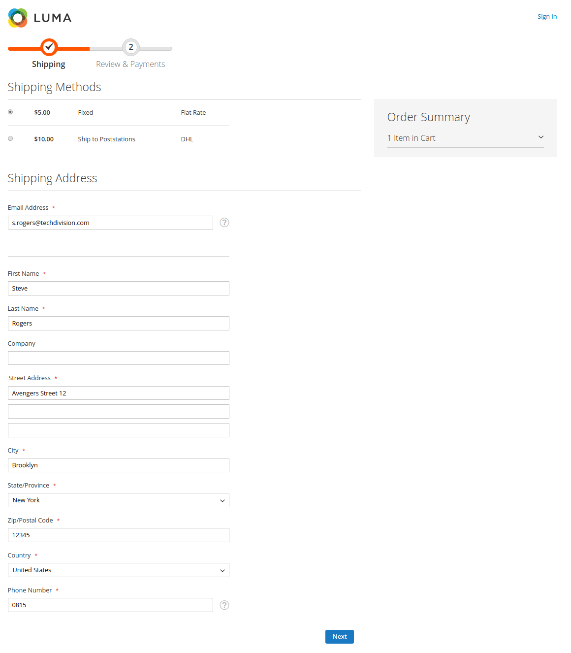The width and height of the screenshot is (571, 653).
Task: Click the '$5.00' price text
Action: coord(42,113)
